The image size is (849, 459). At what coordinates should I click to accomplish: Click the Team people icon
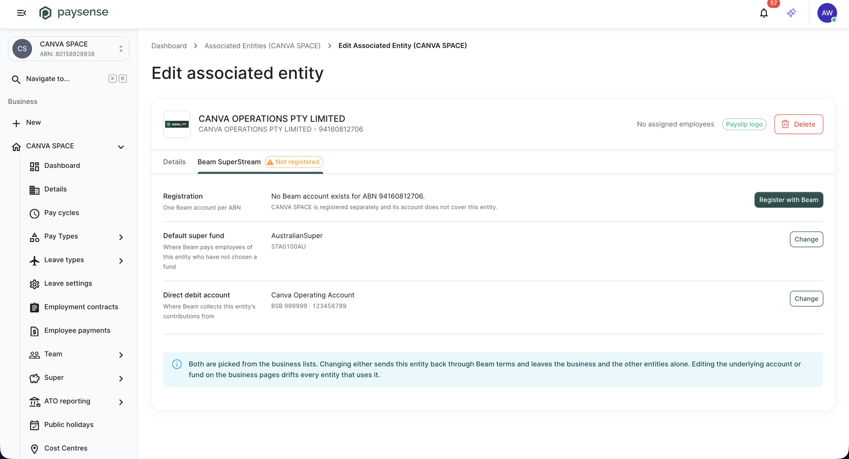[x=34, y=355]
